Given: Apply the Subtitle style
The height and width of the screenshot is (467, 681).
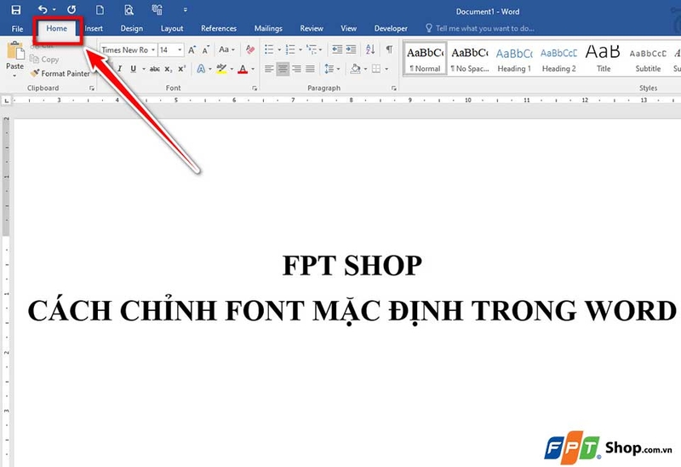Looking at the screenshot, I should click(648, 59).
